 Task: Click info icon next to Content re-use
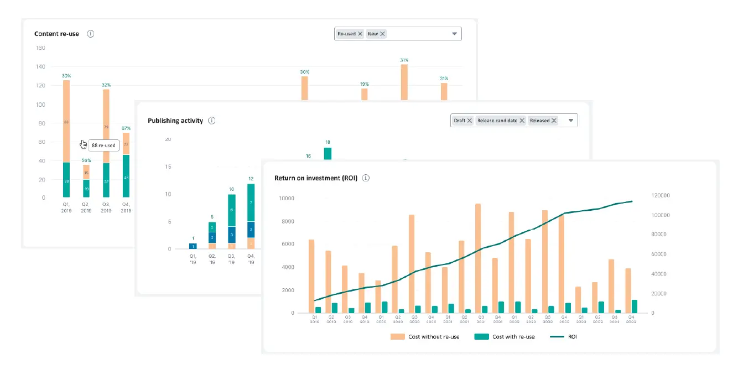91,34
